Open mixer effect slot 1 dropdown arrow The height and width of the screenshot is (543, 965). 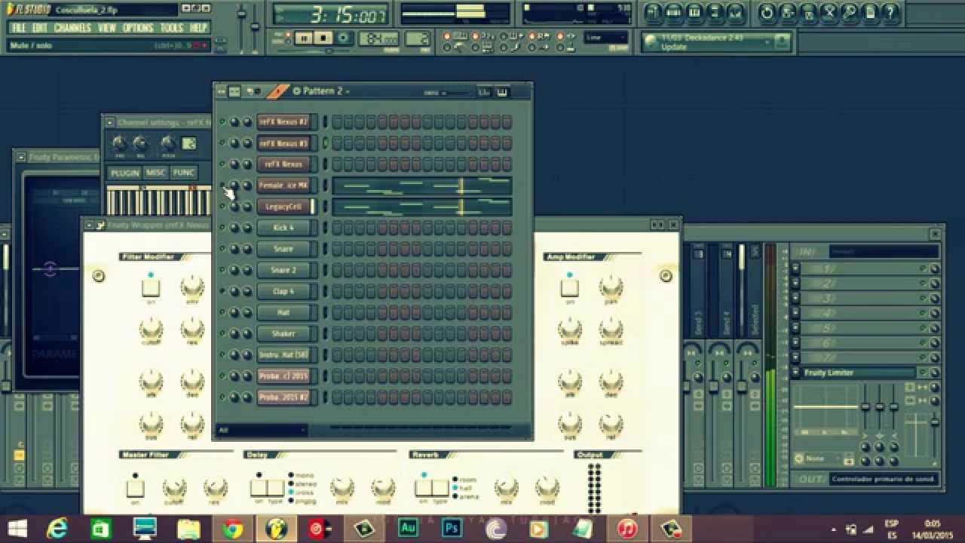point(795,268)
